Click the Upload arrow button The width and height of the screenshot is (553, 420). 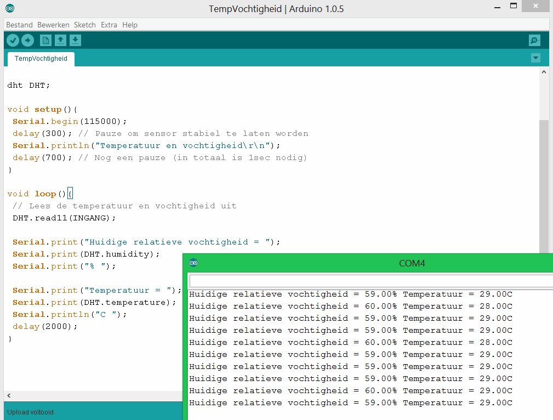pyautogui.click(x=27, y=41)
